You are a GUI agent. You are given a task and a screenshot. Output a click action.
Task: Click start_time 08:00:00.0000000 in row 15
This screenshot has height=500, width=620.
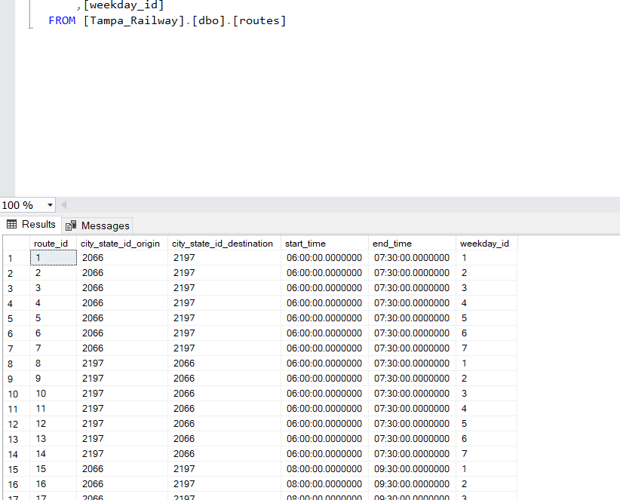point(324,469)
